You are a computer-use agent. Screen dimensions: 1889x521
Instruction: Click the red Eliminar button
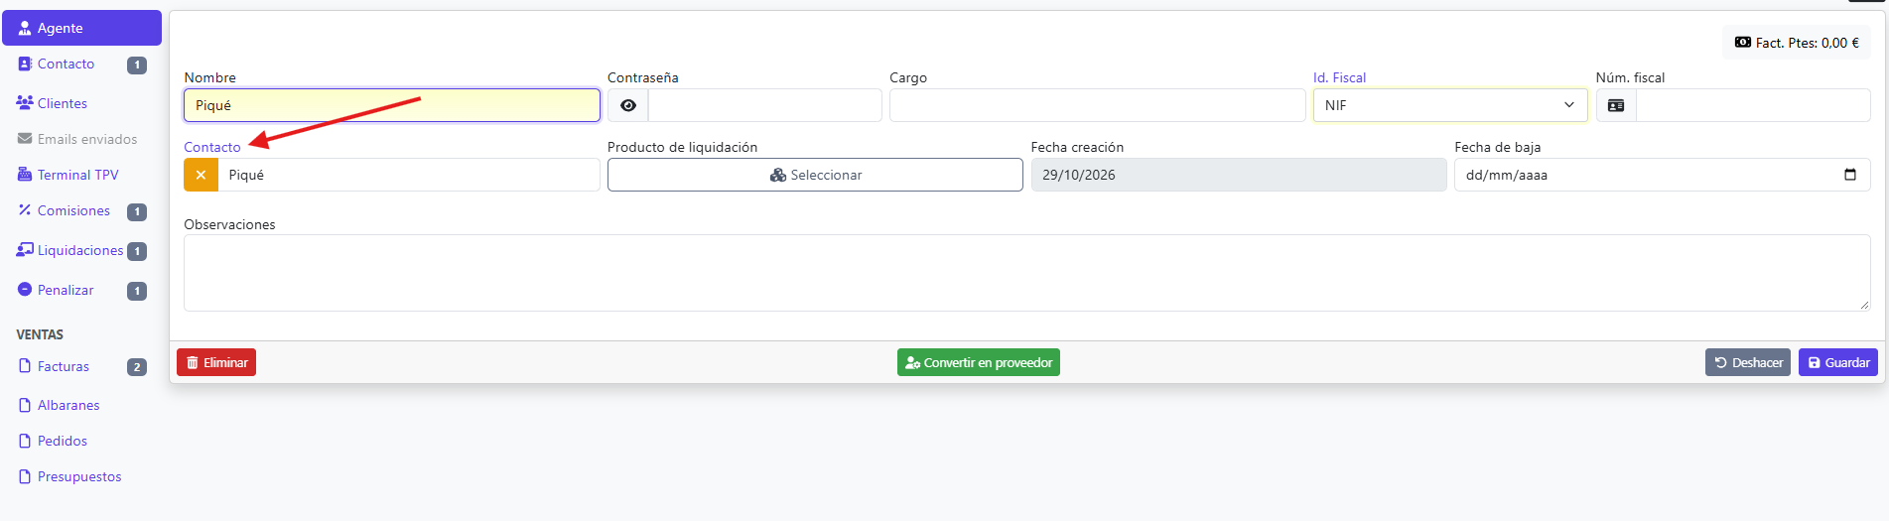pos(216,362)
